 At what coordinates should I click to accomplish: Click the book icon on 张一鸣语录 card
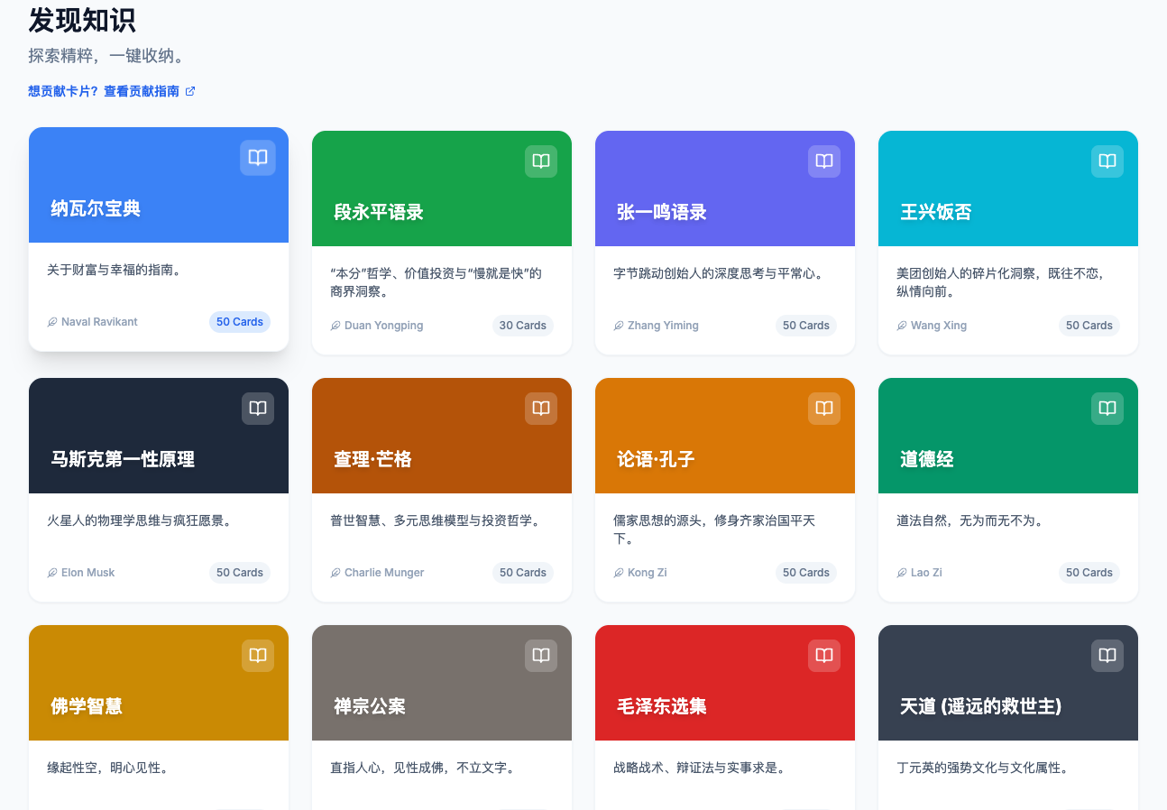(x=824, y=161)
